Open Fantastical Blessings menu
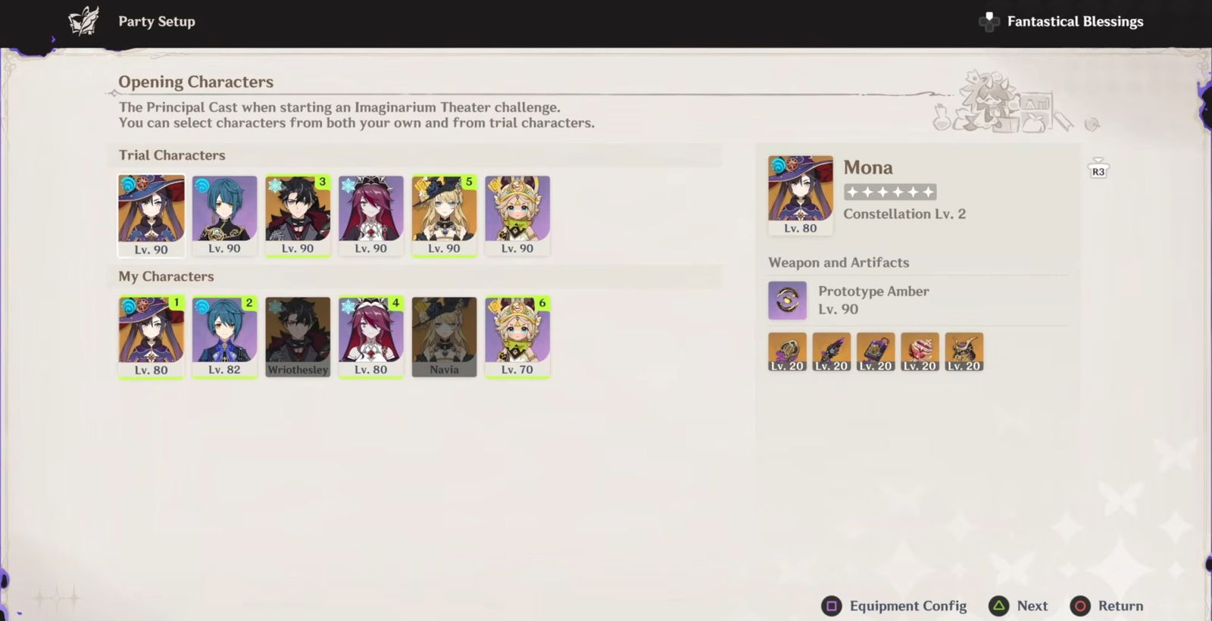This screenshot has height=621, width=1212. click(x=1061, y=22)
